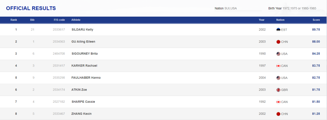Click USA flag icon in Faulhaber row
327x120 pixels.
(278, 78)
